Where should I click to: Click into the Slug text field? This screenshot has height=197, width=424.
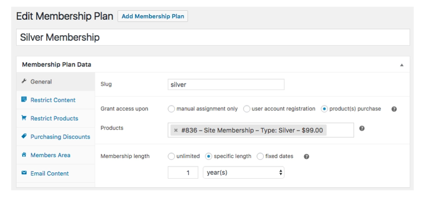[226, 84]
